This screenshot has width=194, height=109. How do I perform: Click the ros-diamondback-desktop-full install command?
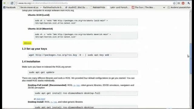[x=86, y=93]
